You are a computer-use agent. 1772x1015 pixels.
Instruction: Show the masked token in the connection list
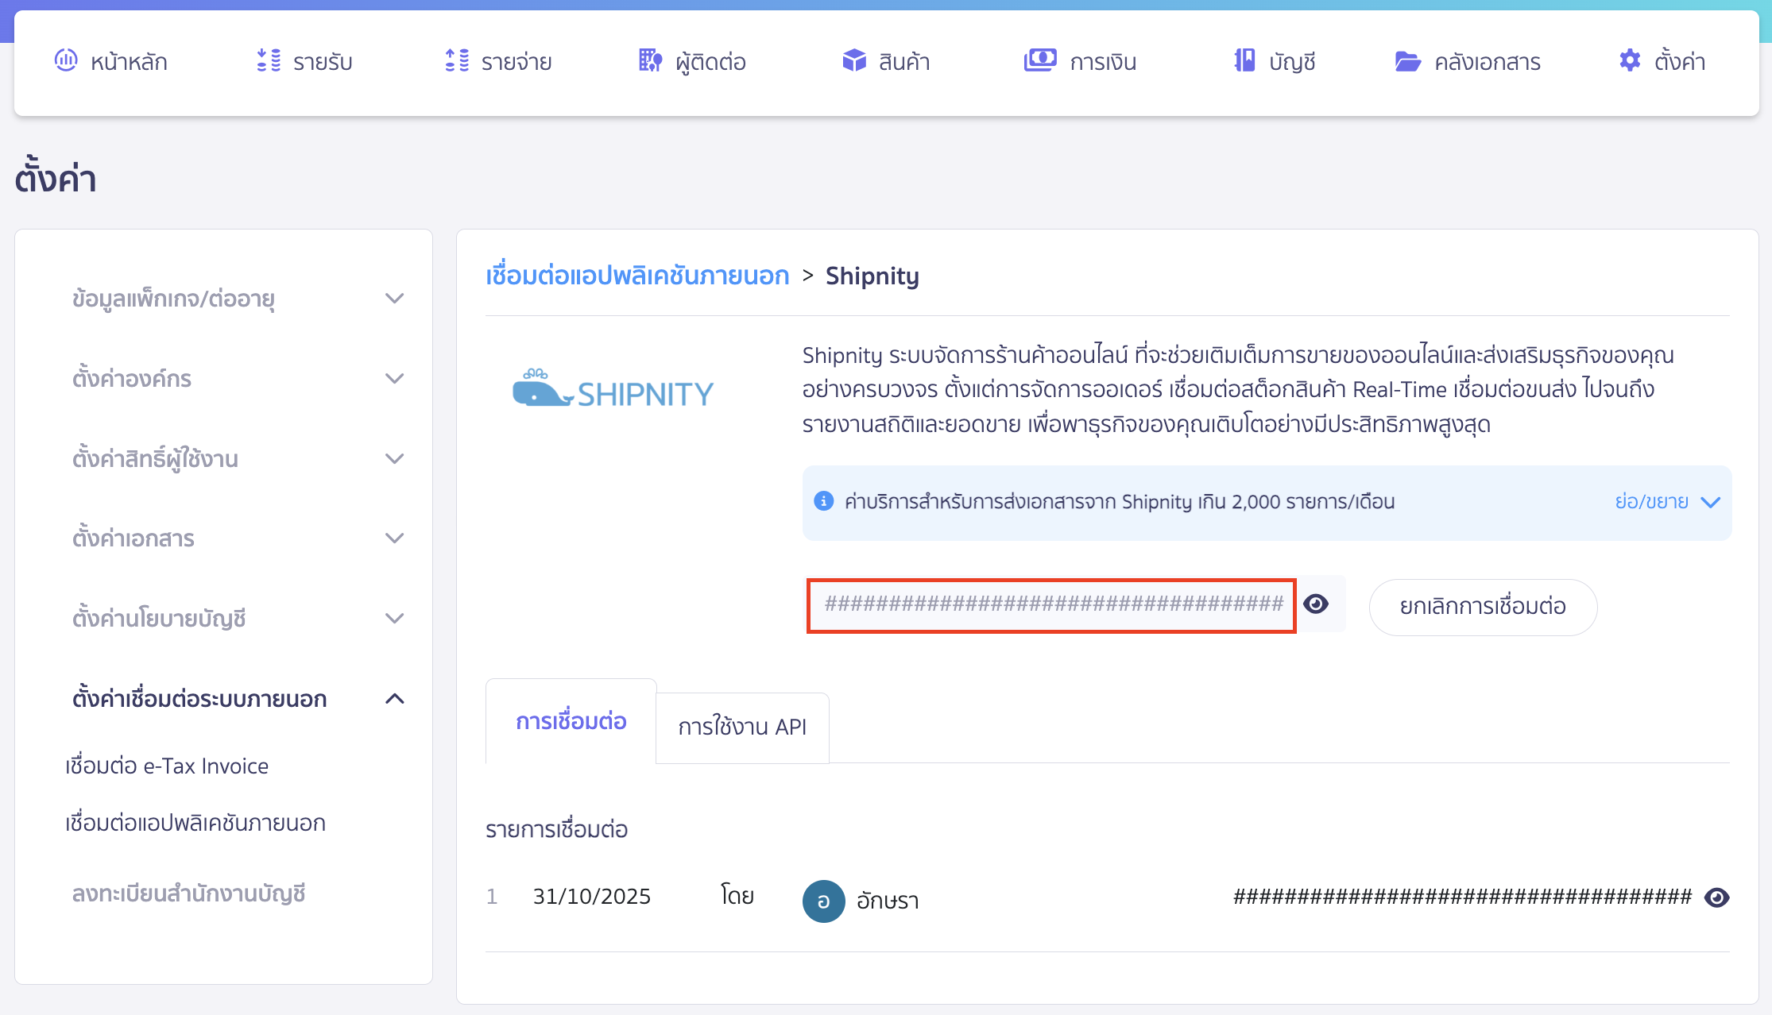pyautogui.click(x=1716, y=897)
